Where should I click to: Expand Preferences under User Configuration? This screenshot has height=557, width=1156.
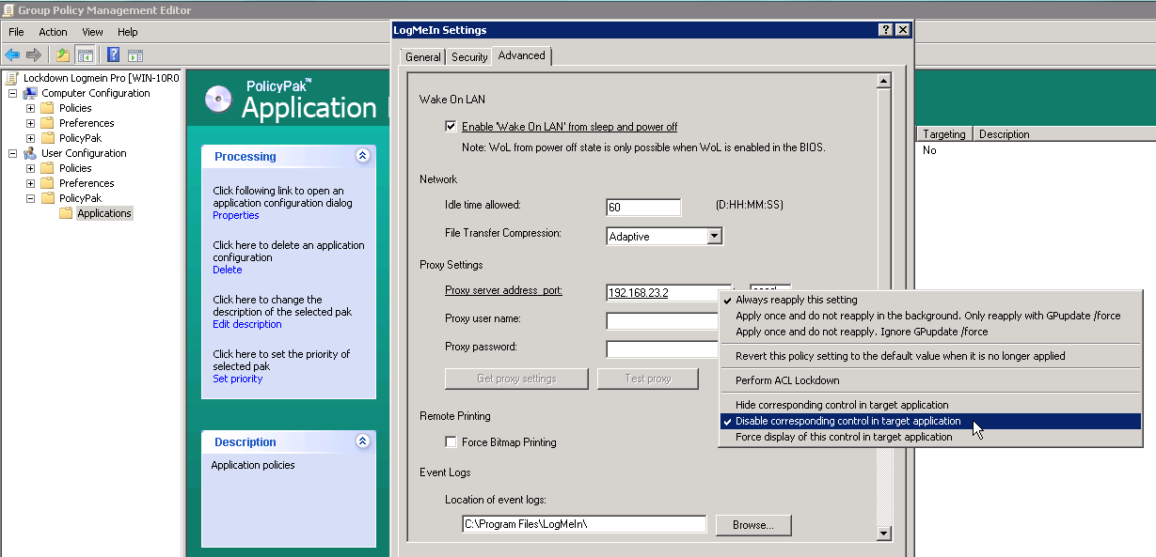pyautogui.click(x=30, y=183)
